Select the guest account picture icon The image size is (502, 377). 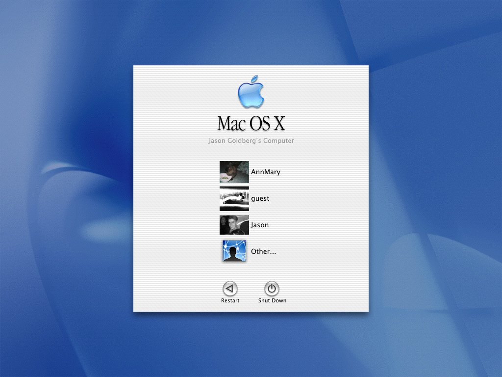click(234, 198)
